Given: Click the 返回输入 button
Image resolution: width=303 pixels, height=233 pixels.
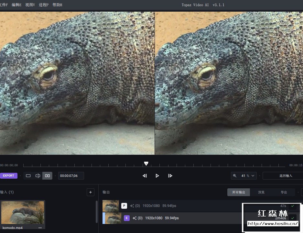Looking at the screenshot, I should 285,176.
